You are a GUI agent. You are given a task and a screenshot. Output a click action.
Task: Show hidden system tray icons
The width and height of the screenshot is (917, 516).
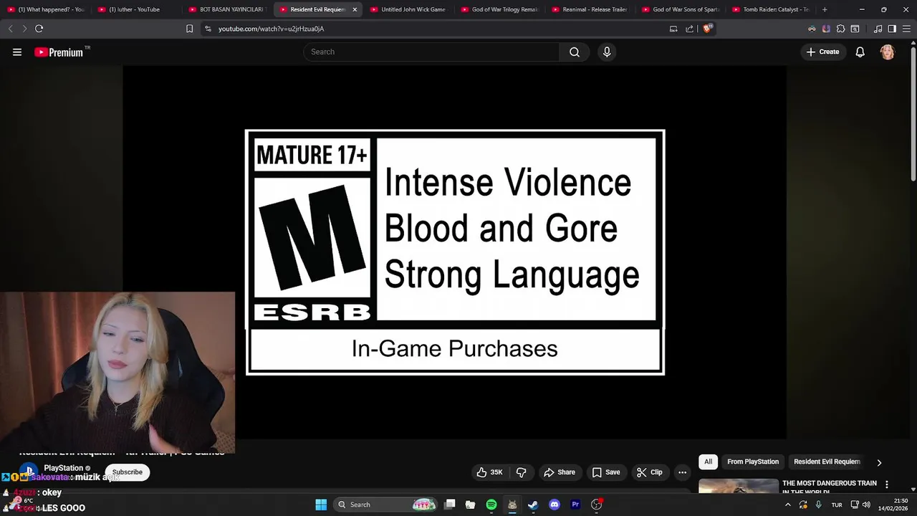(787, 505)
